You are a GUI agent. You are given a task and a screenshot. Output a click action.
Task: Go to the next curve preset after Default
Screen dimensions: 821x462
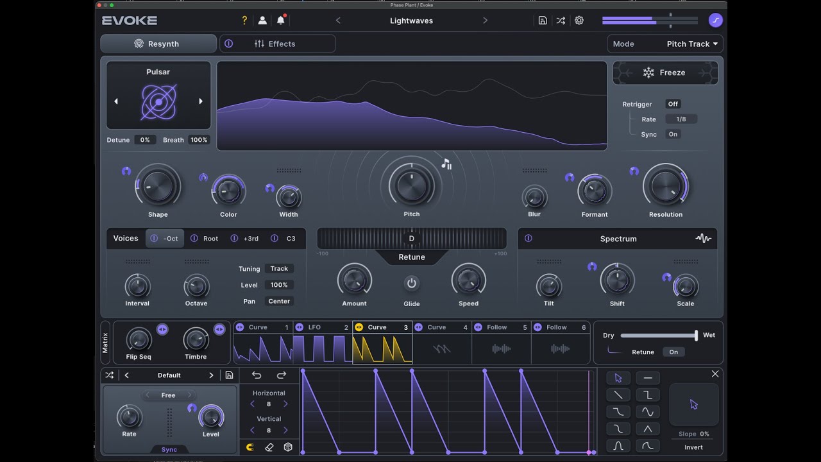[211, 375]
